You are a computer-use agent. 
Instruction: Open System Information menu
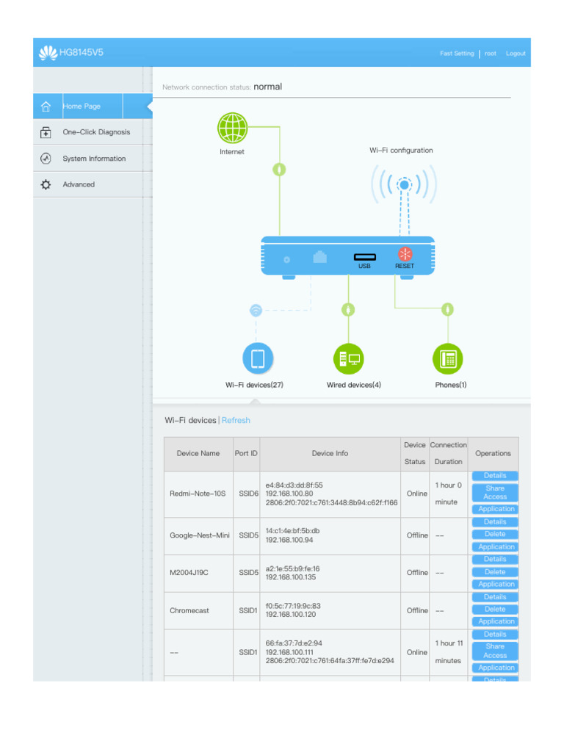(x=93, y=159)
